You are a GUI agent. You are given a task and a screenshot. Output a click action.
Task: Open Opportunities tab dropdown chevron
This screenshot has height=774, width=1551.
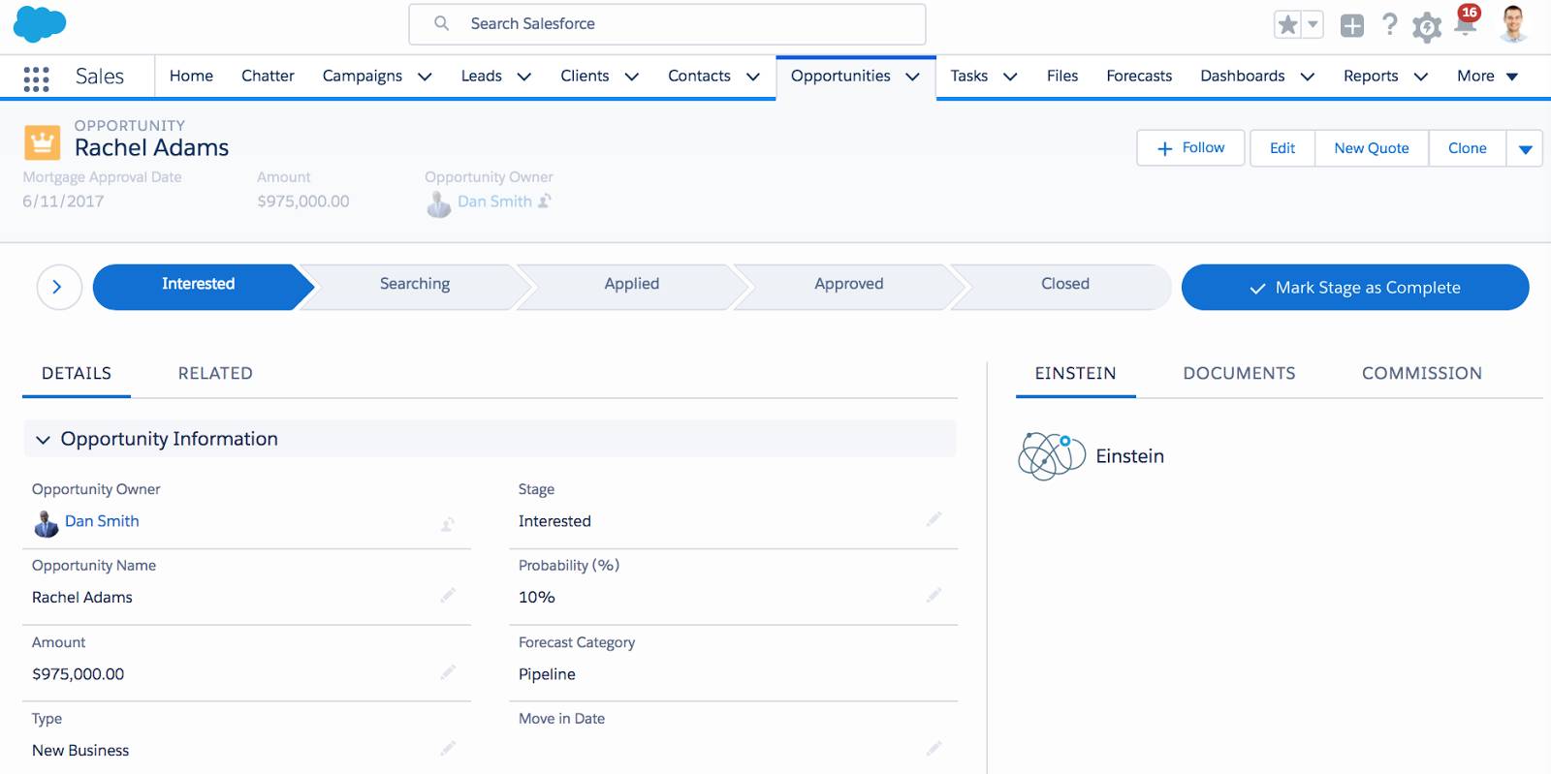[913, 77]
